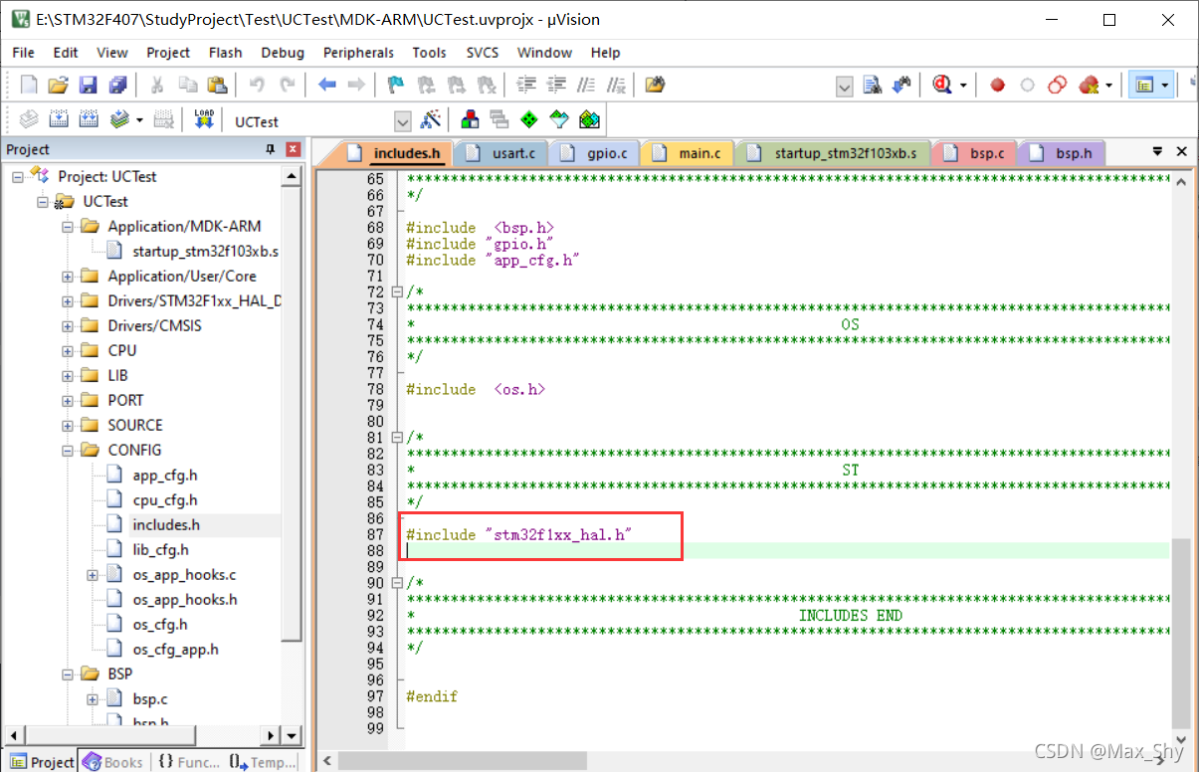The image size is (1199, 772).
Task: Click the editor vertical scrollbar thumb
Action: pyautogui.click(x=1180, y=634)
